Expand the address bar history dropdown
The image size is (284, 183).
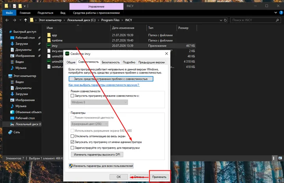coord(221,20)
